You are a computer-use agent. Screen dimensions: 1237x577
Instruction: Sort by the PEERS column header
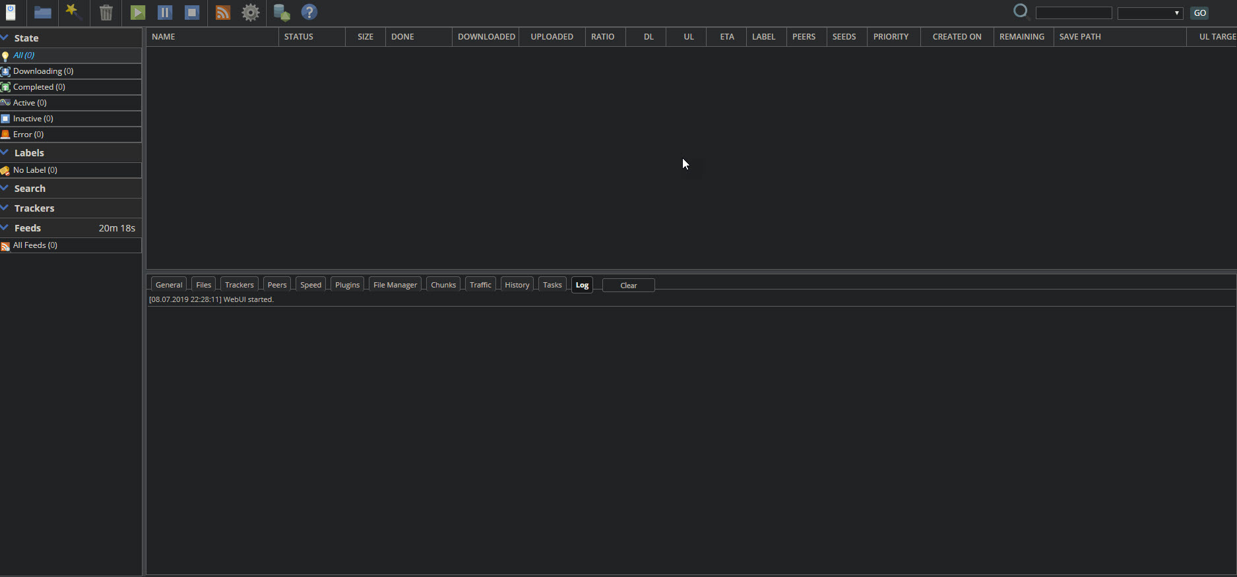pos(807,37)
